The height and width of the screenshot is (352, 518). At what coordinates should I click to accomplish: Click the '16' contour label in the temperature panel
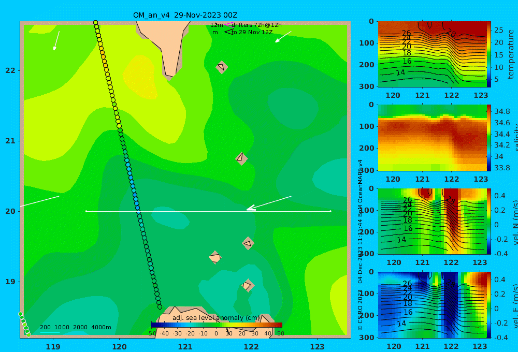pyautogui.click(x=407, y=61)
